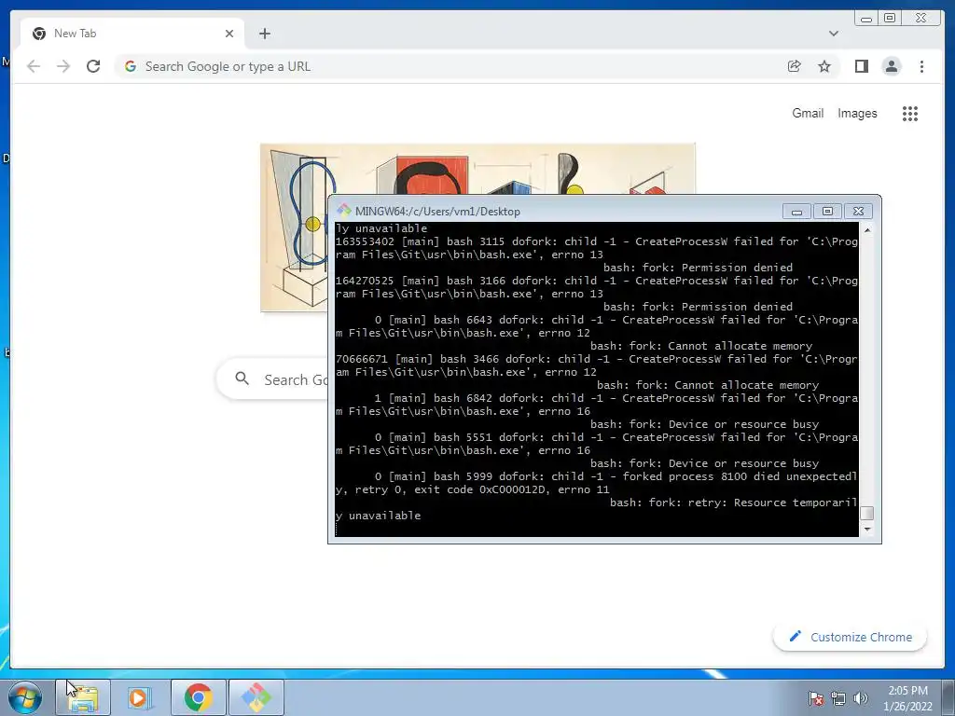955x716 pixels.
Task: Close the New Tab tab
Action: pos(229,34)
